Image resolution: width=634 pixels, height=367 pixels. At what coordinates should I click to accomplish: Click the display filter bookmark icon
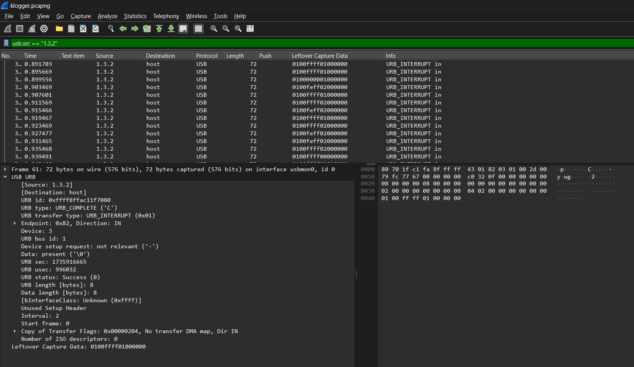point(6,43)
